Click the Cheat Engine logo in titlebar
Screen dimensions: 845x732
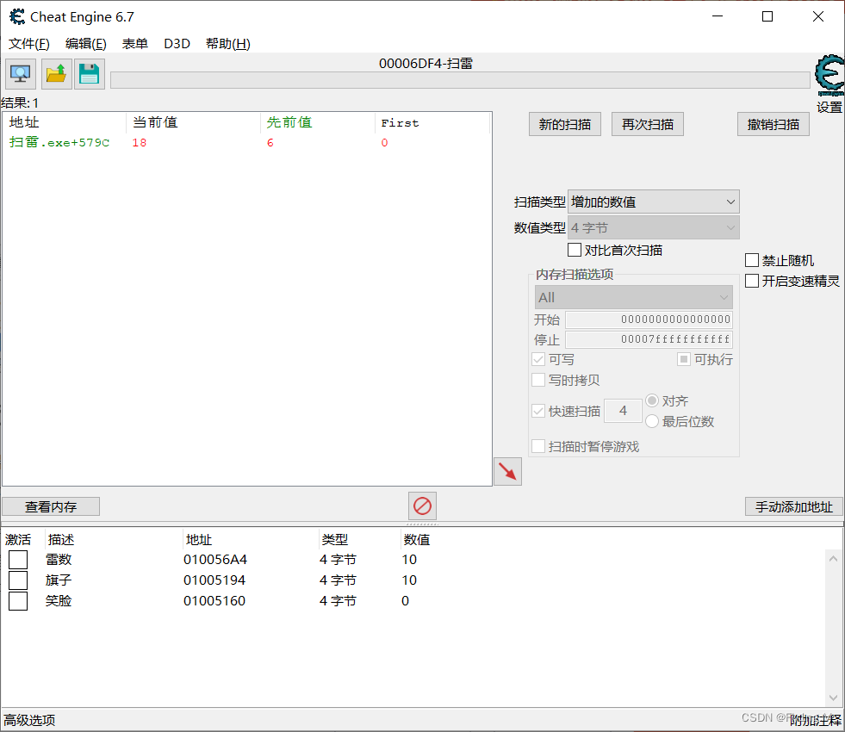pyautogui.click(x=16, y=16)
